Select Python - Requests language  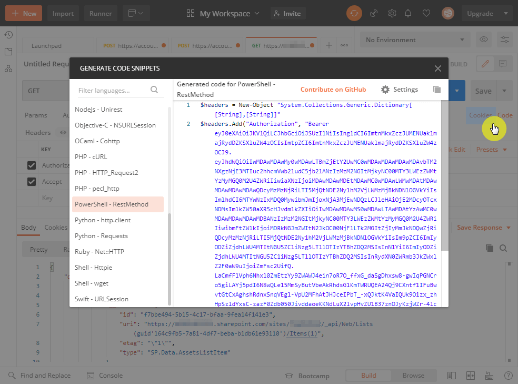coord(117,236)
